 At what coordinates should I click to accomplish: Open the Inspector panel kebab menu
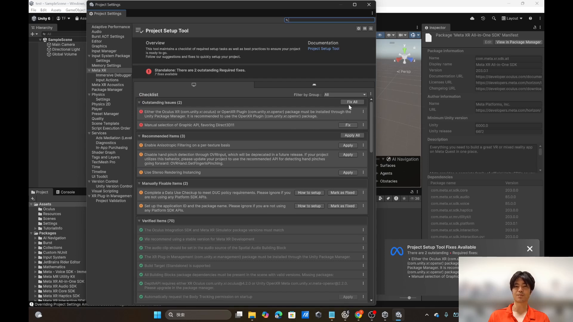click(x=540, y=27)
